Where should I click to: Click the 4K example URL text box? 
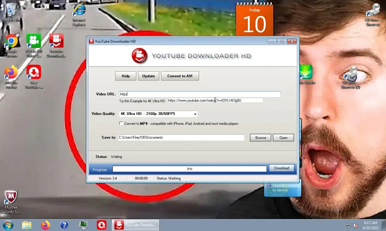coord(215,100)
